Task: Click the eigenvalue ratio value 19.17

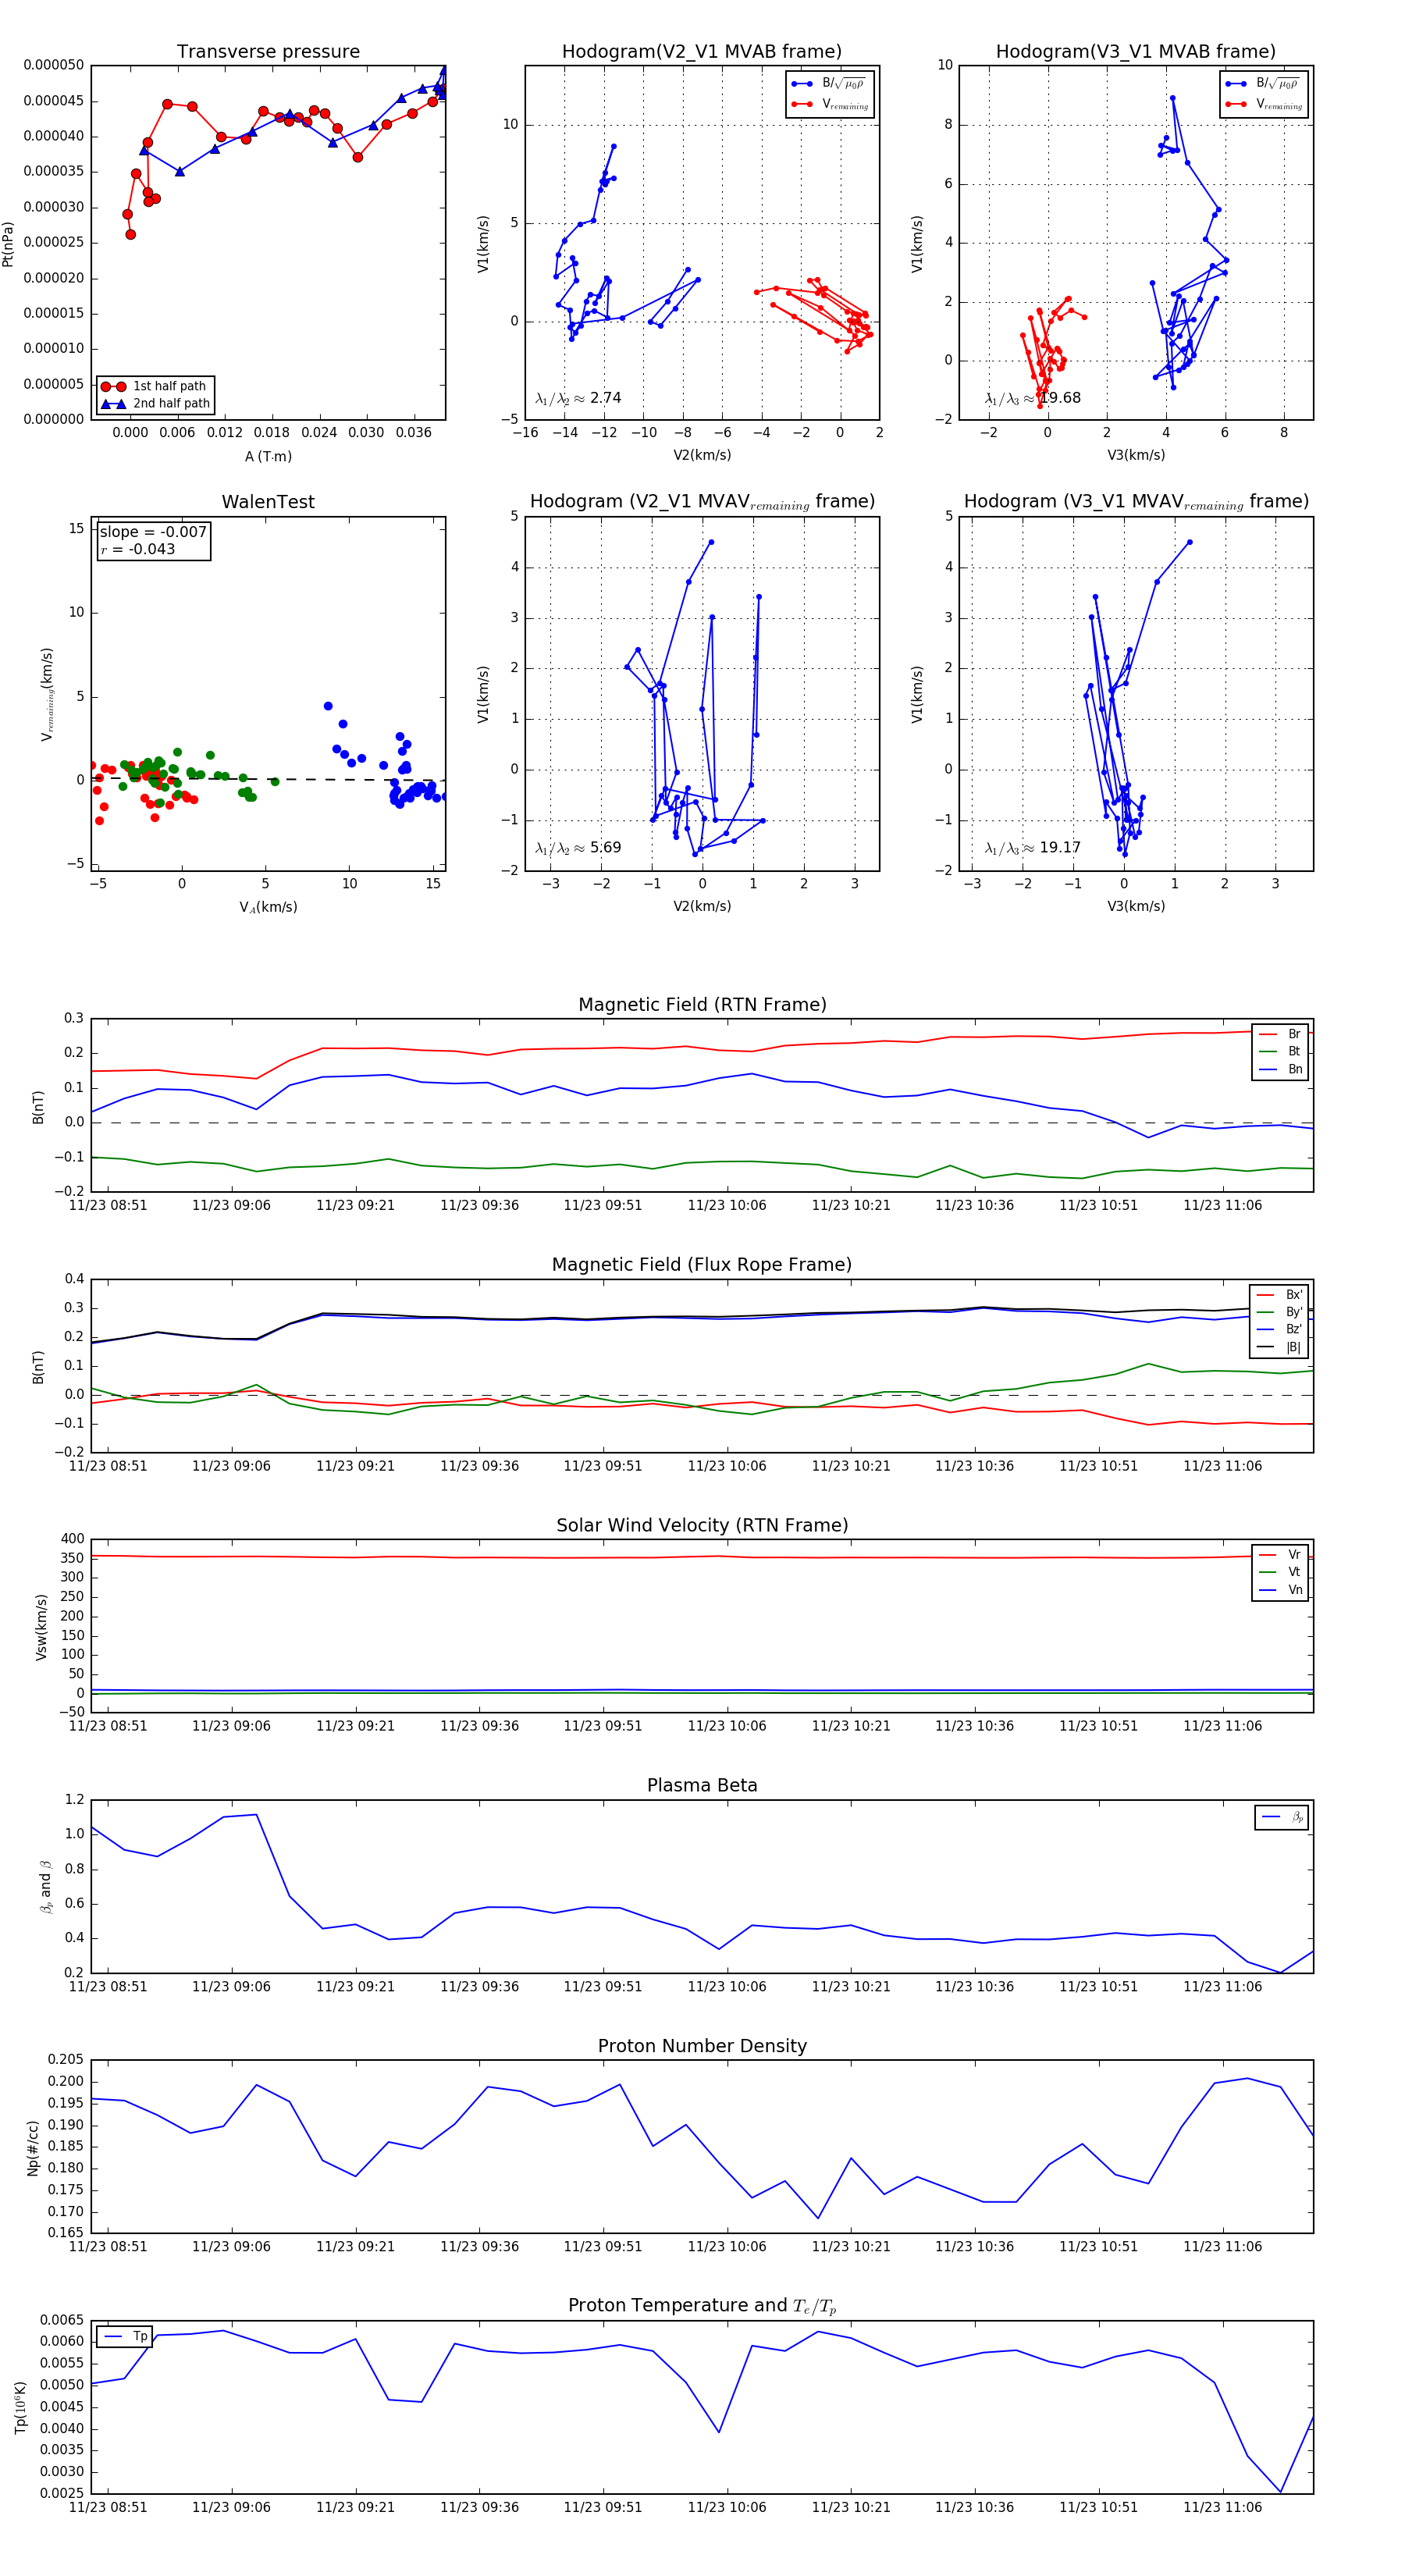Action: coord(1060,848)
